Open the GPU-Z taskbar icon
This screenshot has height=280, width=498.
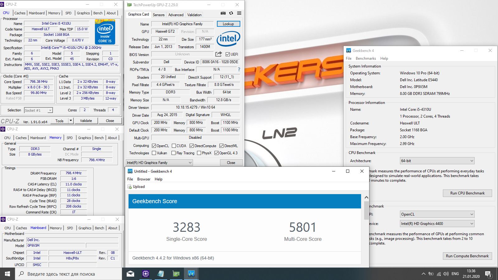(176, 274)
